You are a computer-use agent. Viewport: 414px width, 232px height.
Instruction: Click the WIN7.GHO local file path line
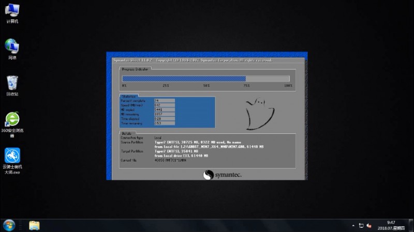209,147
